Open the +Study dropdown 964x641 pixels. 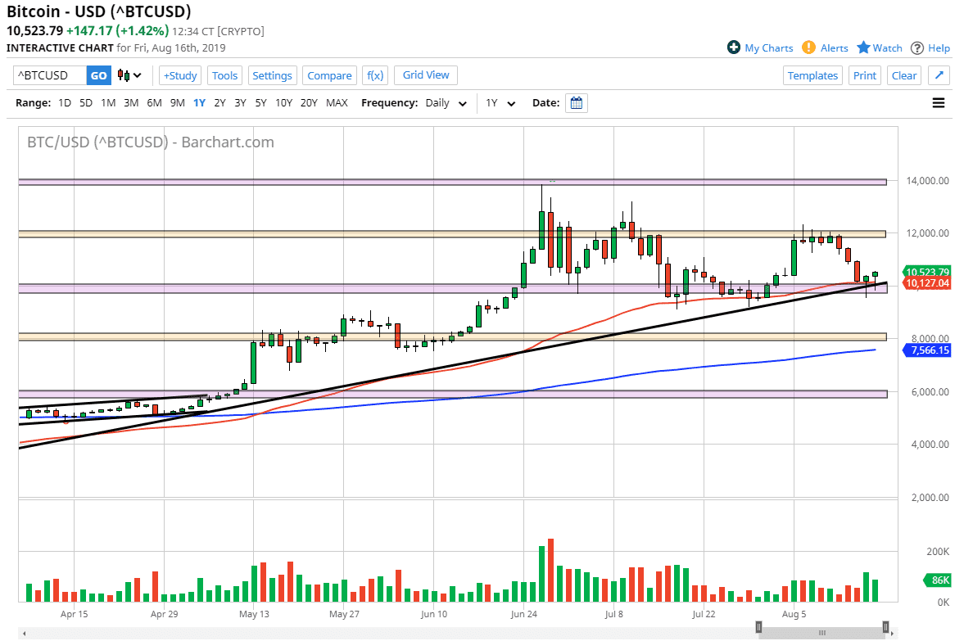point(180,75)
